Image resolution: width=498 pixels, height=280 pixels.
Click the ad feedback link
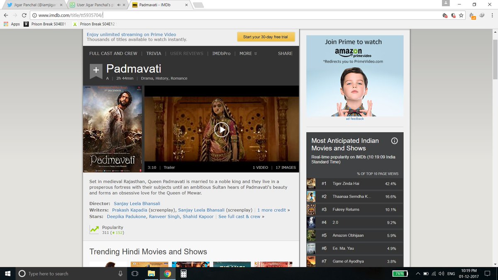355,119
